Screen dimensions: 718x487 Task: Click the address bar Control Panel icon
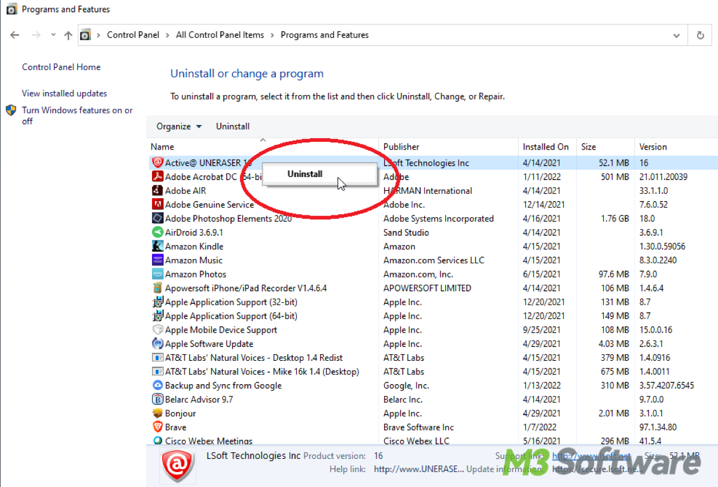86,35
